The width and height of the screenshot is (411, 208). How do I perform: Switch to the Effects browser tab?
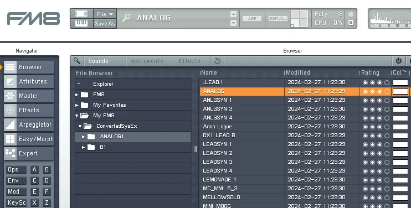[189, 61]
